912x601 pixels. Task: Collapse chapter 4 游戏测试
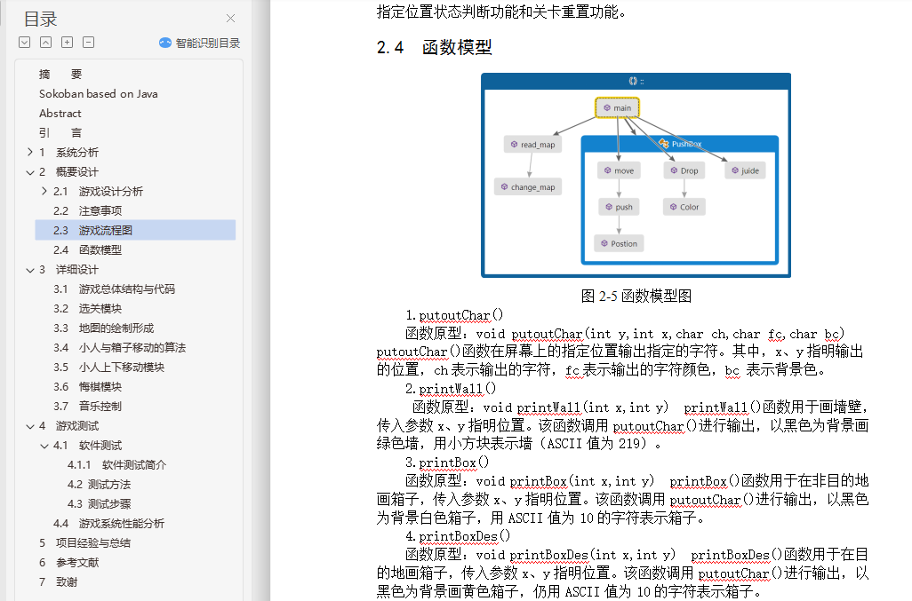point(29,425)
